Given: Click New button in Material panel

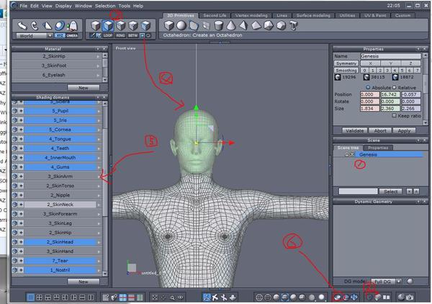Looking at the screenshot, I should (x=84, y=88).
